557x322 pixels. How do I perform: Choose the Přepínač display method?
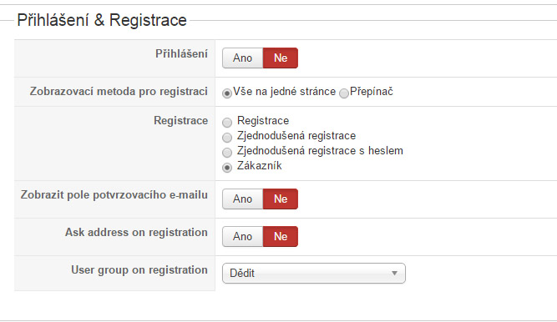[x=344, y=93]
